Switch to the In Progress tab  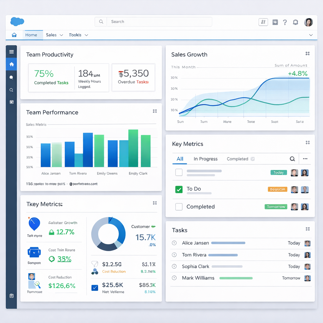click(205, 159)
